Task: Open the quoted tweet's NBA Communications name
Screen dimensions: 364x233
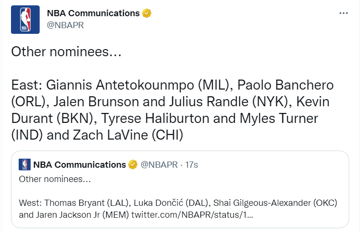Action: point(79,164)
